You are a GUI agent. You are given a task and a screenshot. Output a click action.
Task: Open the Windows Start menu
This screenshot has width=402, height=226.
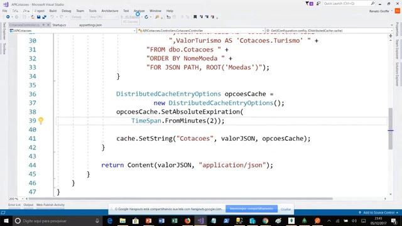point(6,220)
